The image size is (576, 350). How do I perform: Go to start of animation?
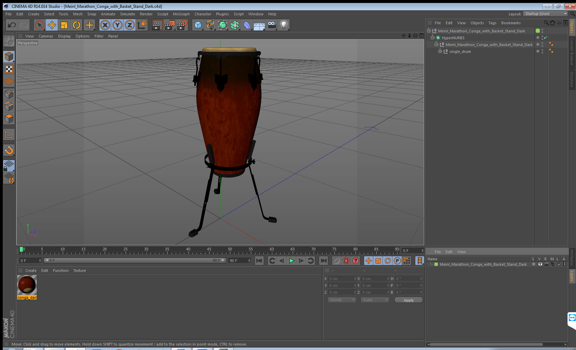coord(259,261)
